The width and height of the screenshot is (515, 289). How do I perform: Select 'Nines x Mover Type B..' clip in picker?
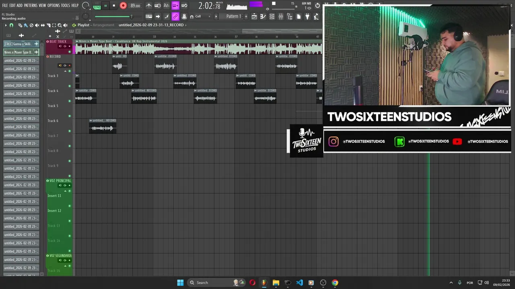click(21, 52)
